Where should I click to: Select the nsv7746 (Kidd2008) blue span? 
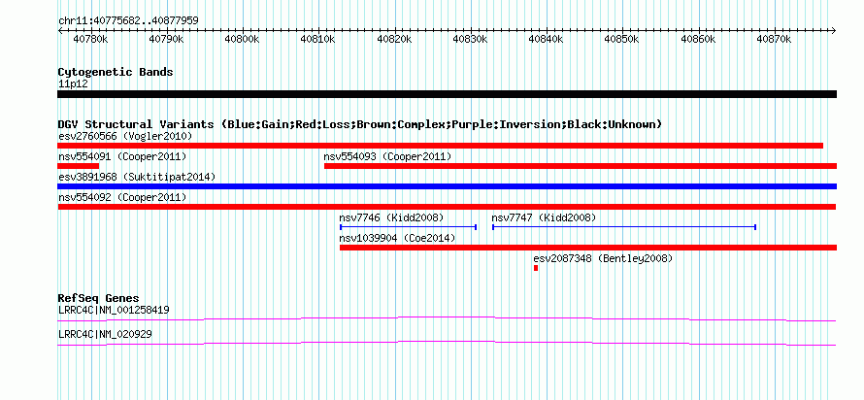[x=409, y=227]
